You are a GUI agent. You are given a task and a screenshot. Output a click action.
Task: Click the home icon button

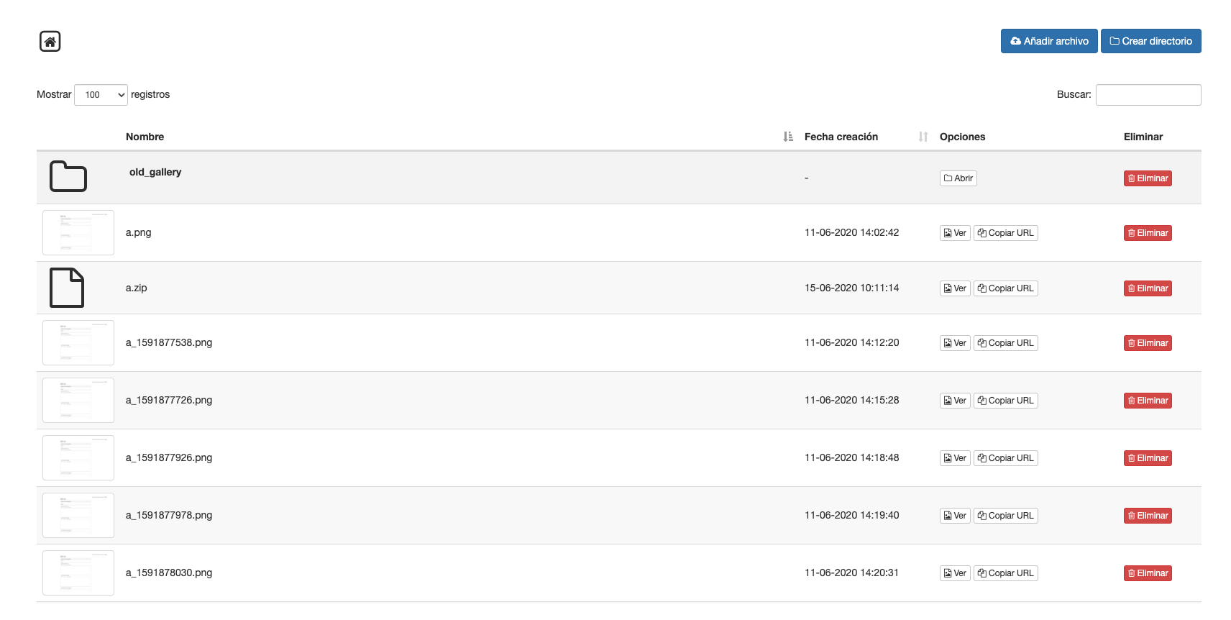[x=50, y=42]
